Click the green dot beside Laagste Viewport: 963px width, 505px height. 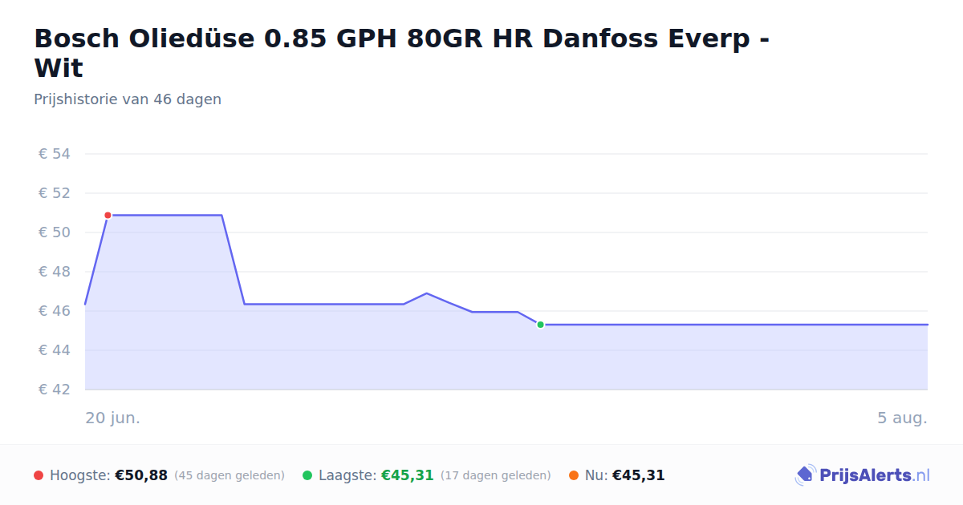[x=307, y=475]
